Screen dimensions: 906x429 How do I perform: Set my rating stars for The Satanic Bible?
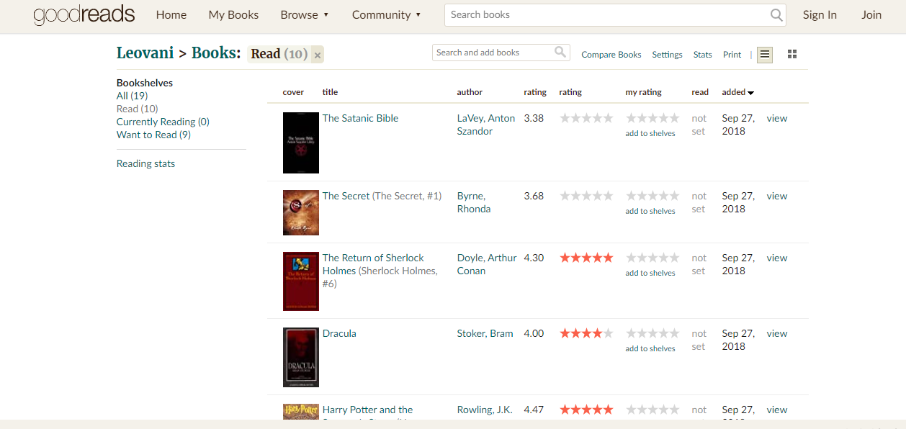[652, 118]
